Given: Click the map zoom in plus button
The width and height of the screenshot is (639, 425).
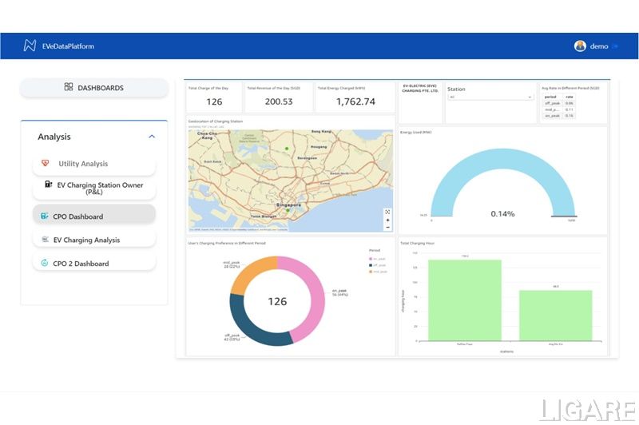Looking at the screenshot, I should 387,220.
